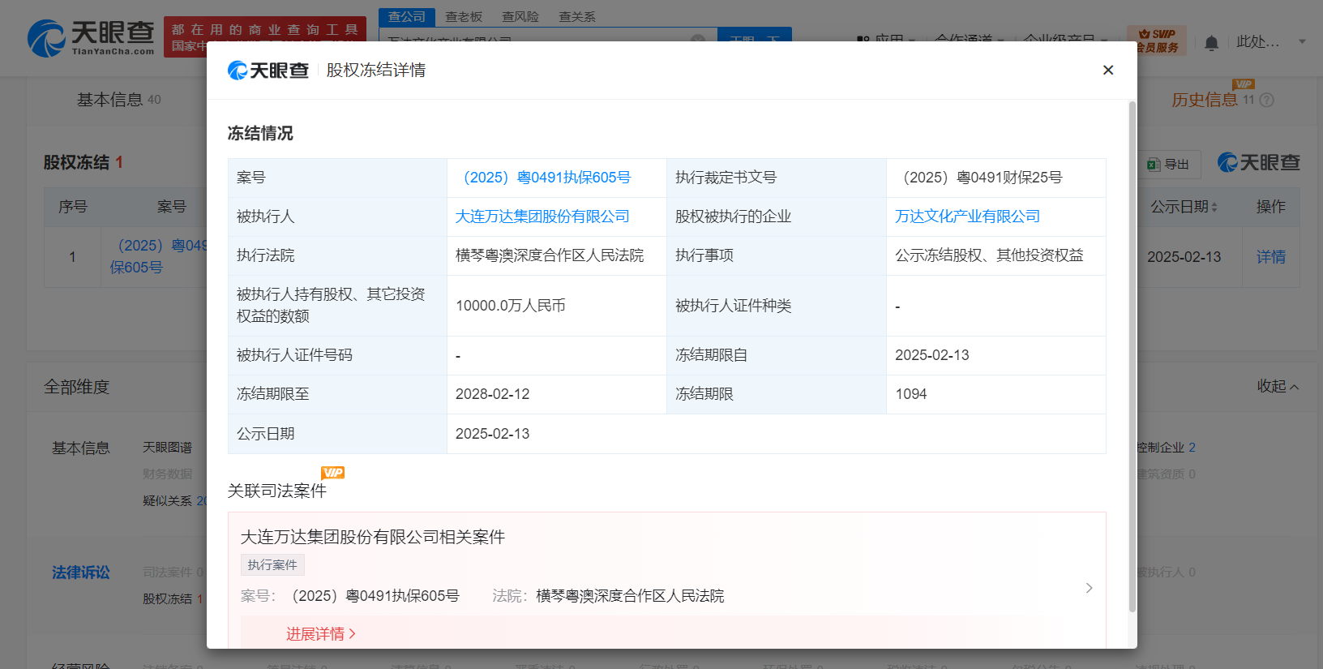The image size is (1323, 669).
Task: Open 万达文化产业有限公司 company link
Action: pyautogui.click(x=967, y=217)
